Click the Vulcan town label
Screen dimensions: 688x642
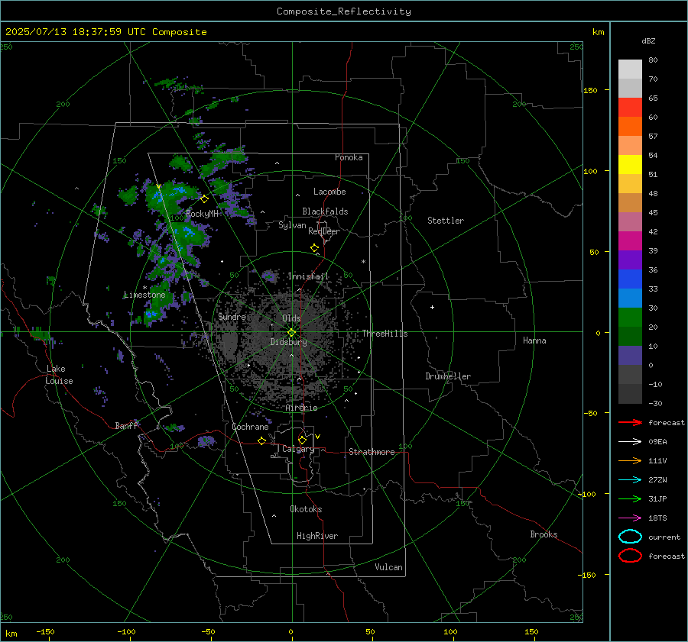(389, 567)
